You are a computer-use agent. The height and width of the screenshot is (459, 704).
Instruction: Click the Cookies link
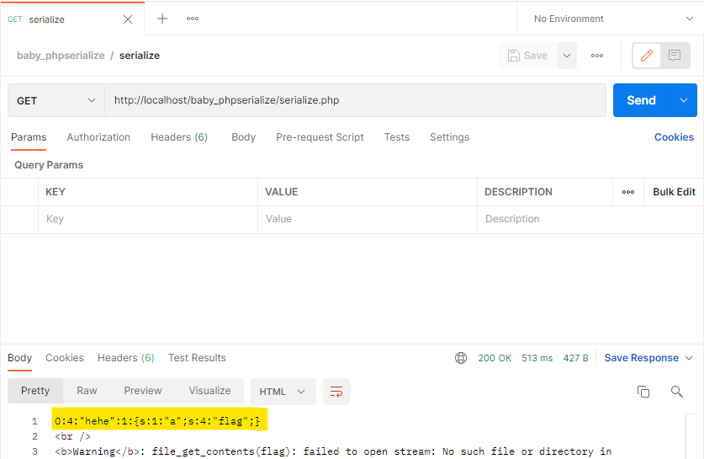[x=674, y=137]
